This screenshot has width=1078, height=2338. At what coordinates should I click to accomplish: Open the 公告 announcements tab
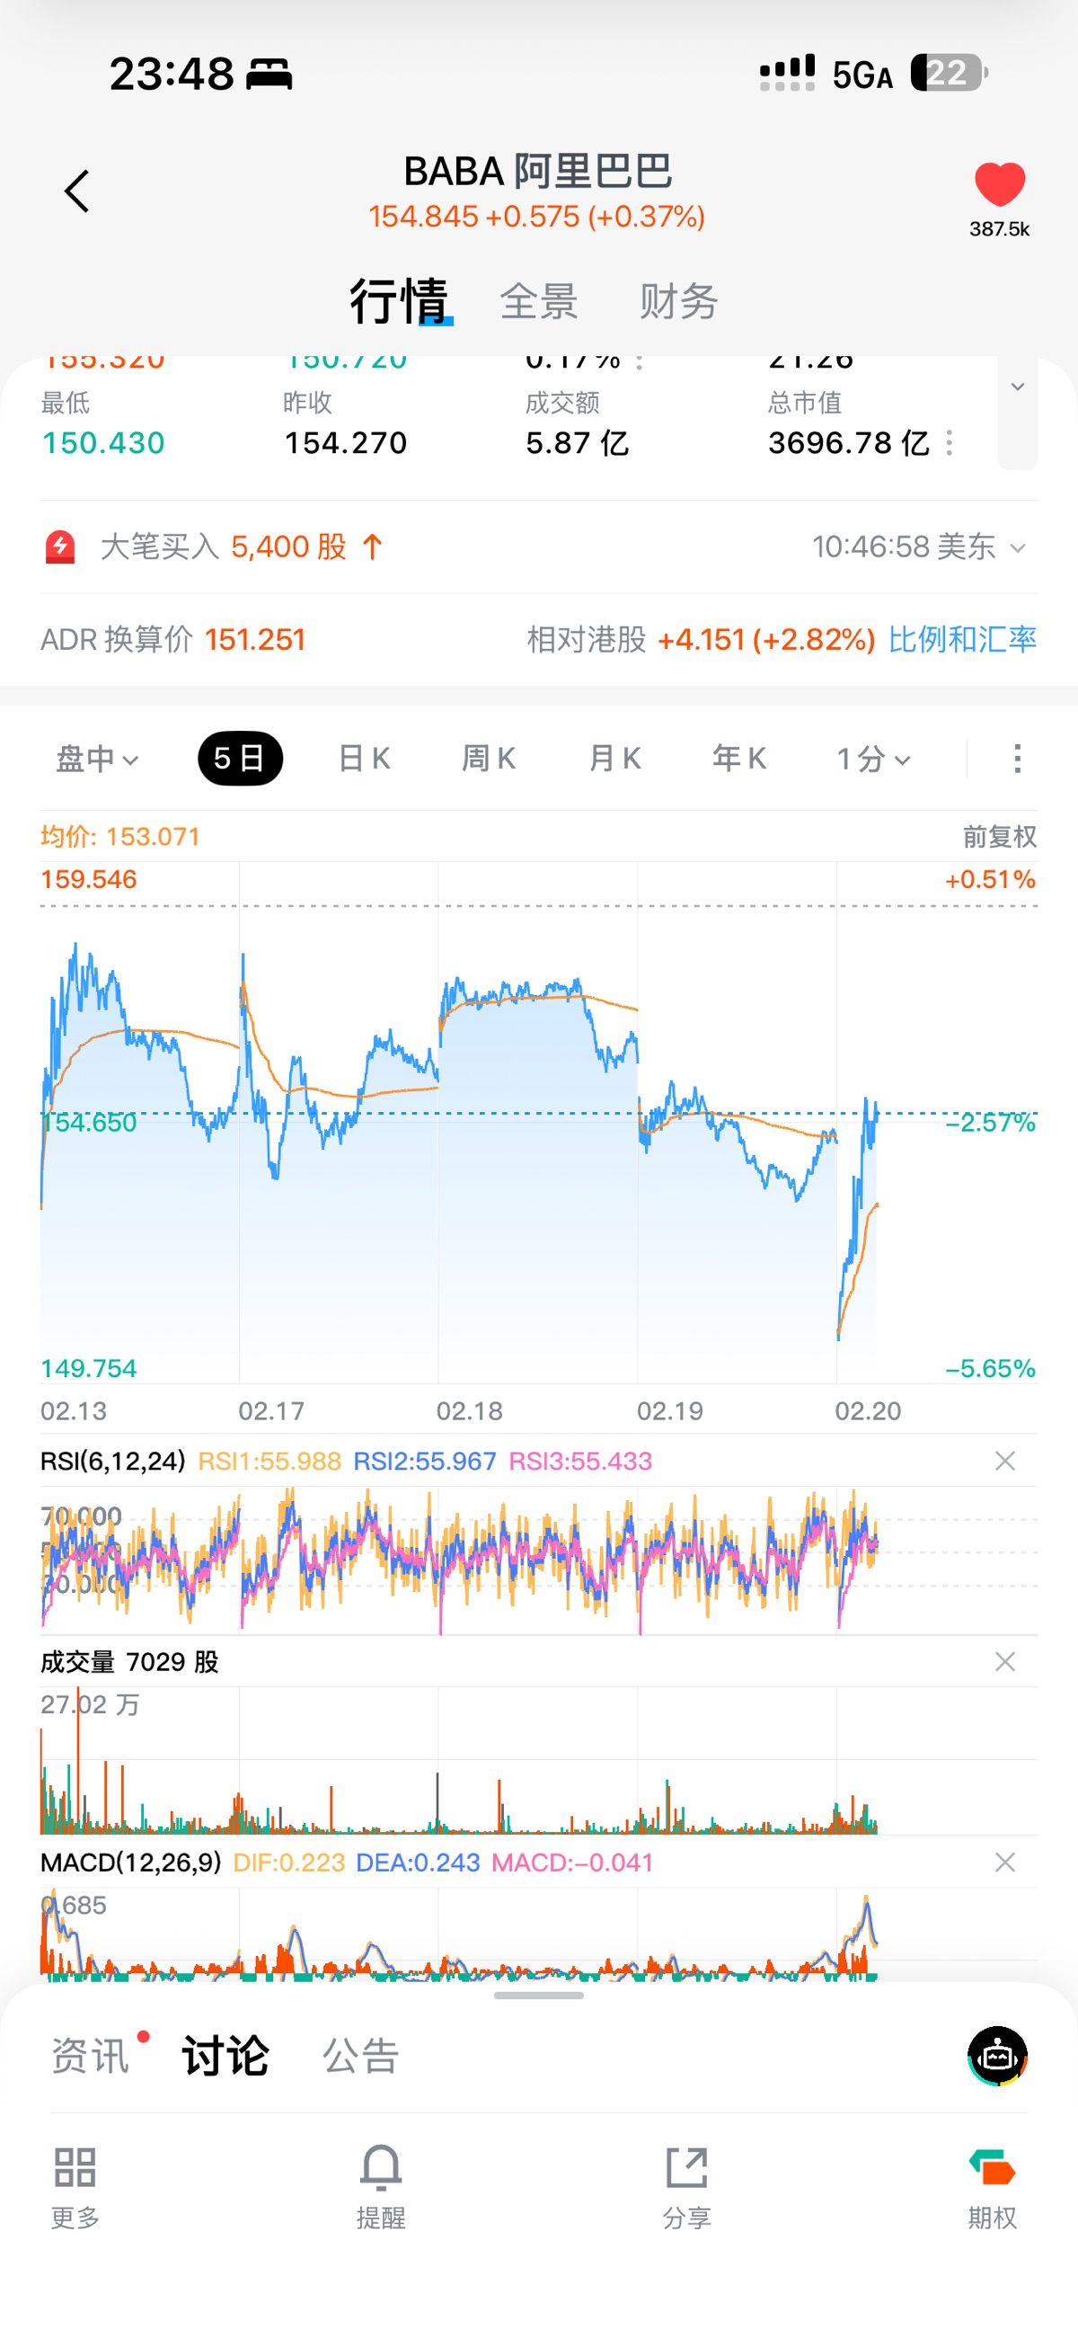[360, 2057]
